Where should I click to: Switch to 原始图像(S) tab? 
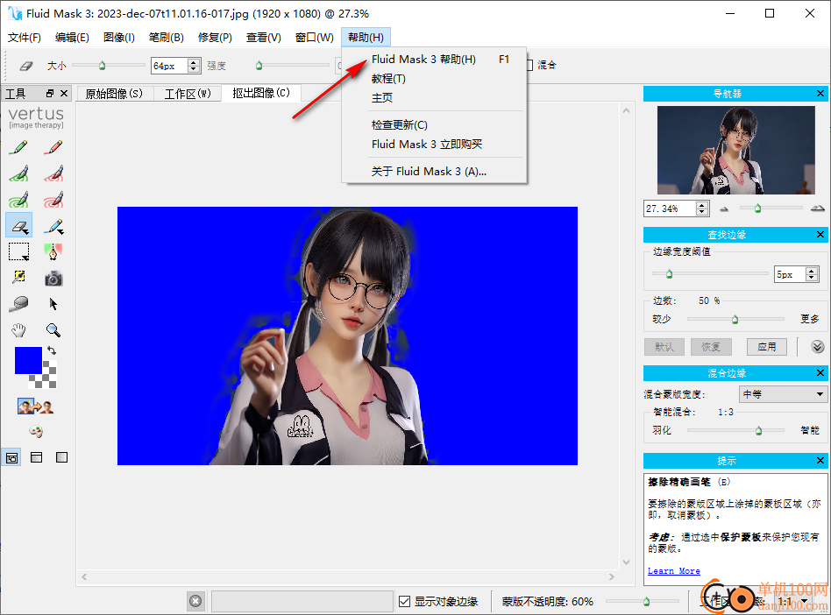coord(114,94)
